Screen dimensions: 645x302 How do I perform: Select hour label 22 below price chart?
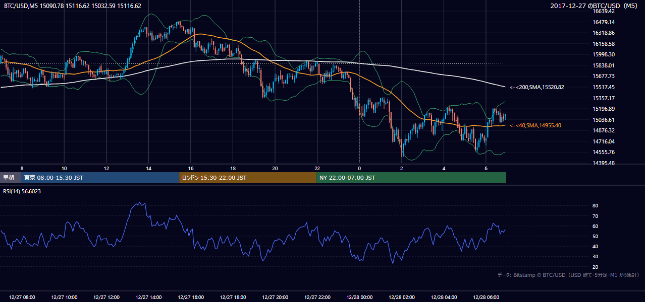click(317, 168)
